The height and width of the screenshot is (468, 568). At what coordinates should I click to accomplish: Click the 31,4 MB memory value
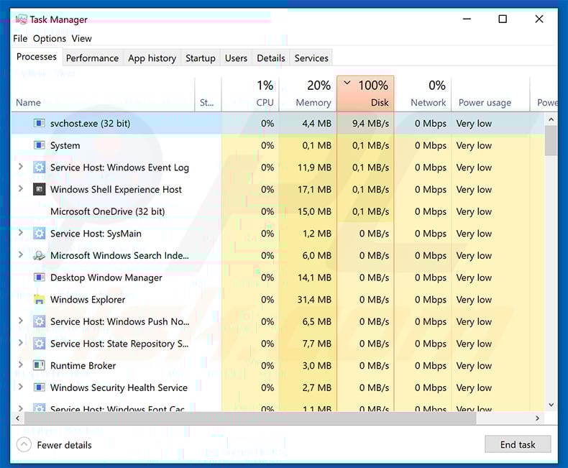tap(314, 300)
